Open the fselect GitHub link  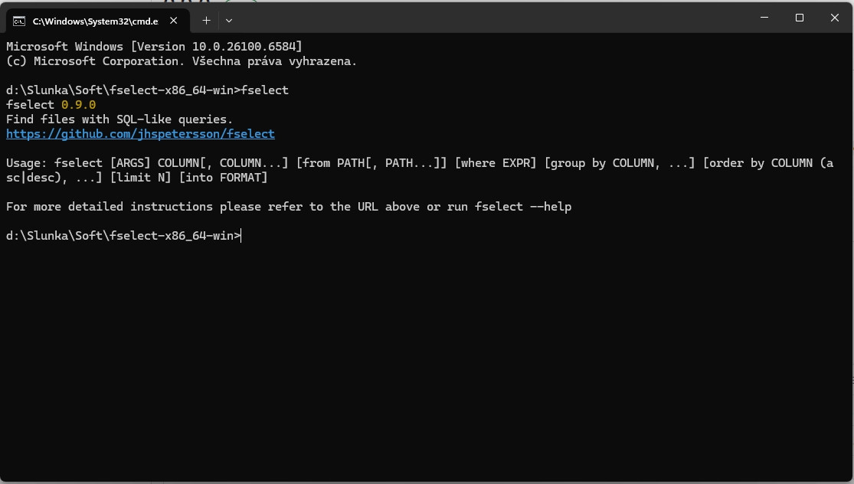140,134
